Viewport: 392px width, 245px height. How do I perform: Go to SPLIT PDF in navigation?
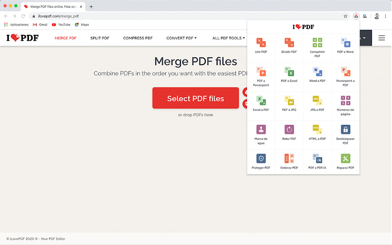tap(100, 38)
